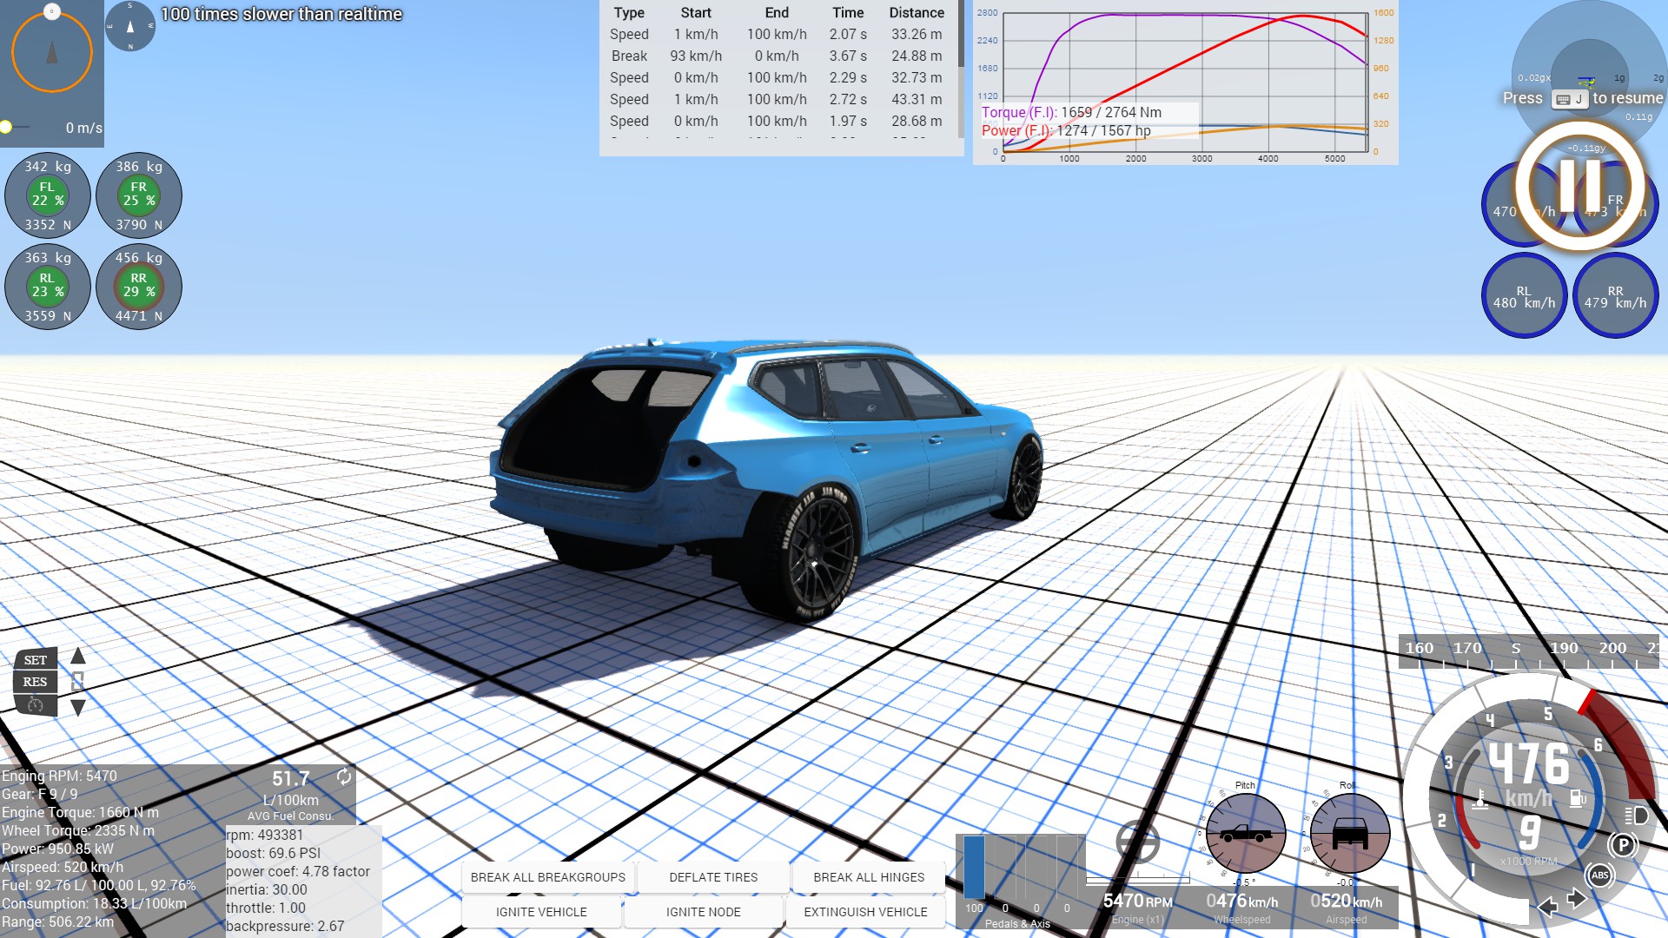Click the 0 m/s speed readout
The width and height of the screenshot is (1668, 938).
click(x=83, y=129)
